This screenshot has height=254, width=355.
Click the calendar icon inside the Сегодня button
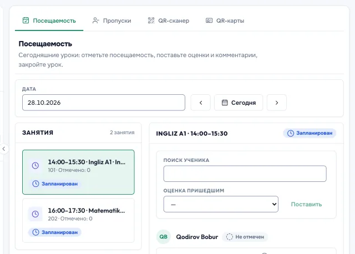[225, 103]
